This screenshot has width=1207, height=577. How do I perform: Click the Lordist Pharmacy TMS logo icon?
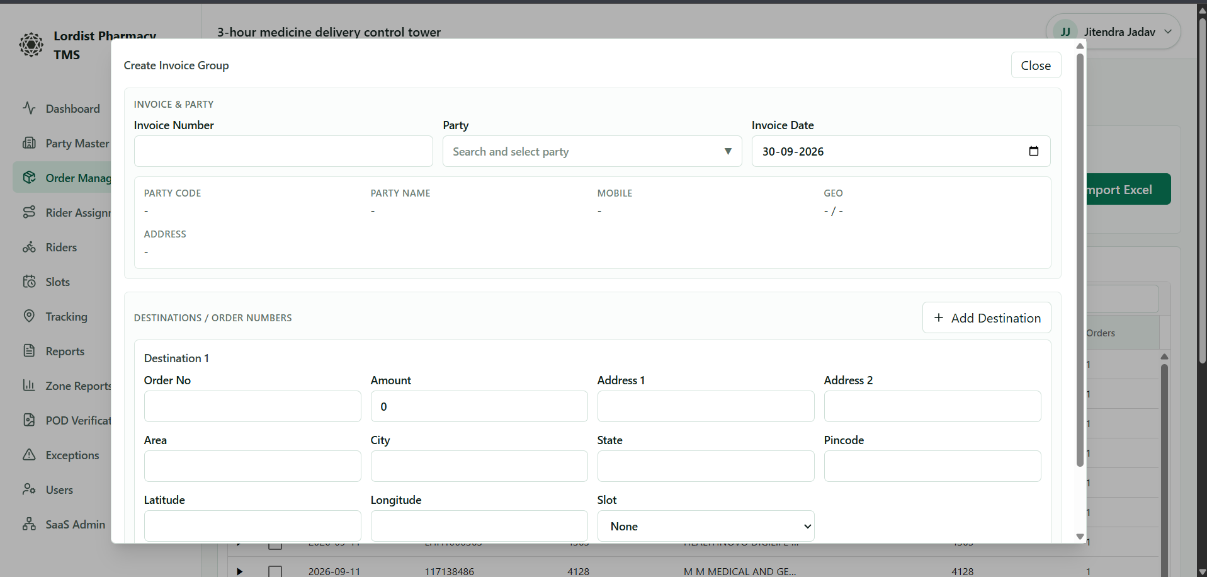point(31,45)
